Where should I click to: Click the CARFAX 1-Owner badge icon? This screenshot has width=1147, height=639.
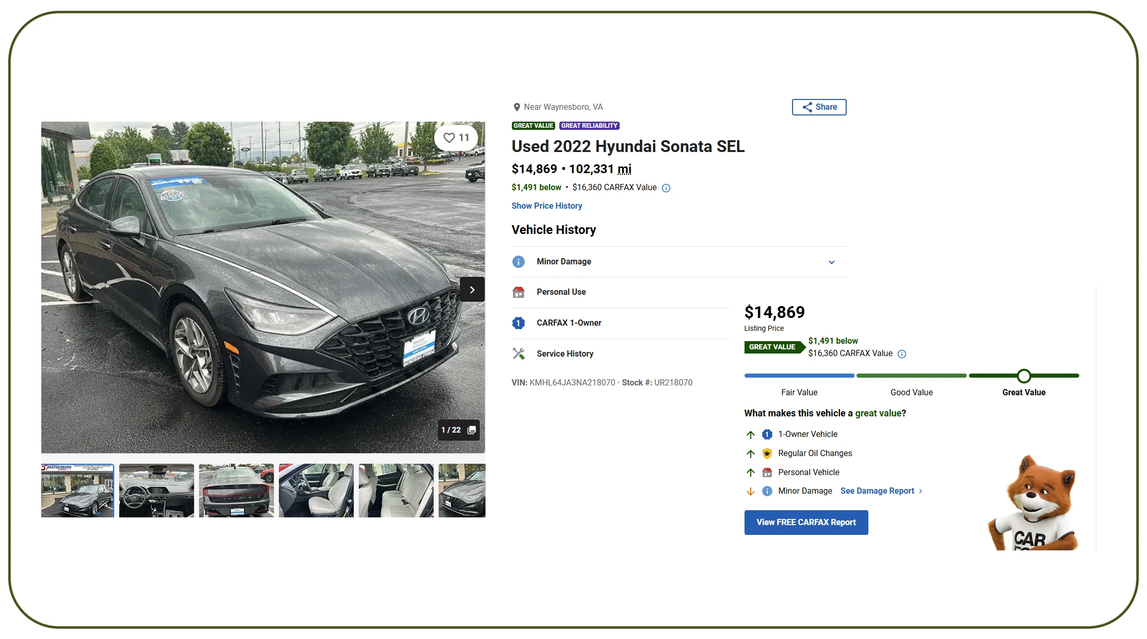518,323
